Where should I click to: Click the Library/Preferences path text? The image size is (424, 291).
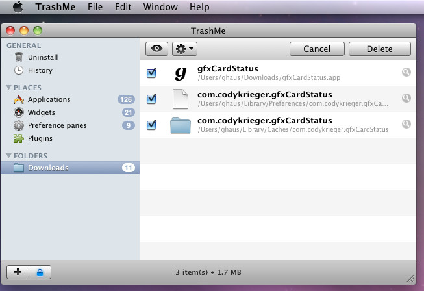pos(293,103)
